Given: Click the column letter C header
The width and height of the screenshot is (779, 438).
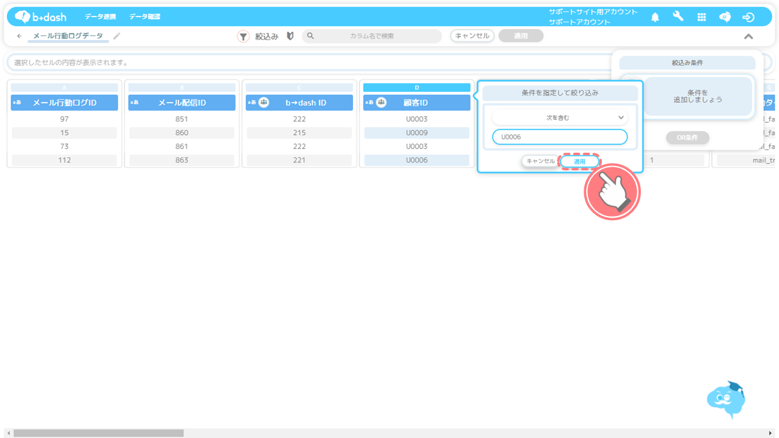Looking at the screenshot, I should (299, 88).
